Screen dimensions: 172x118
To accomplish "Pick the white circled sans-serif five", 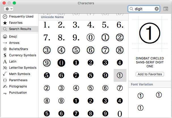I will [91, 88].
